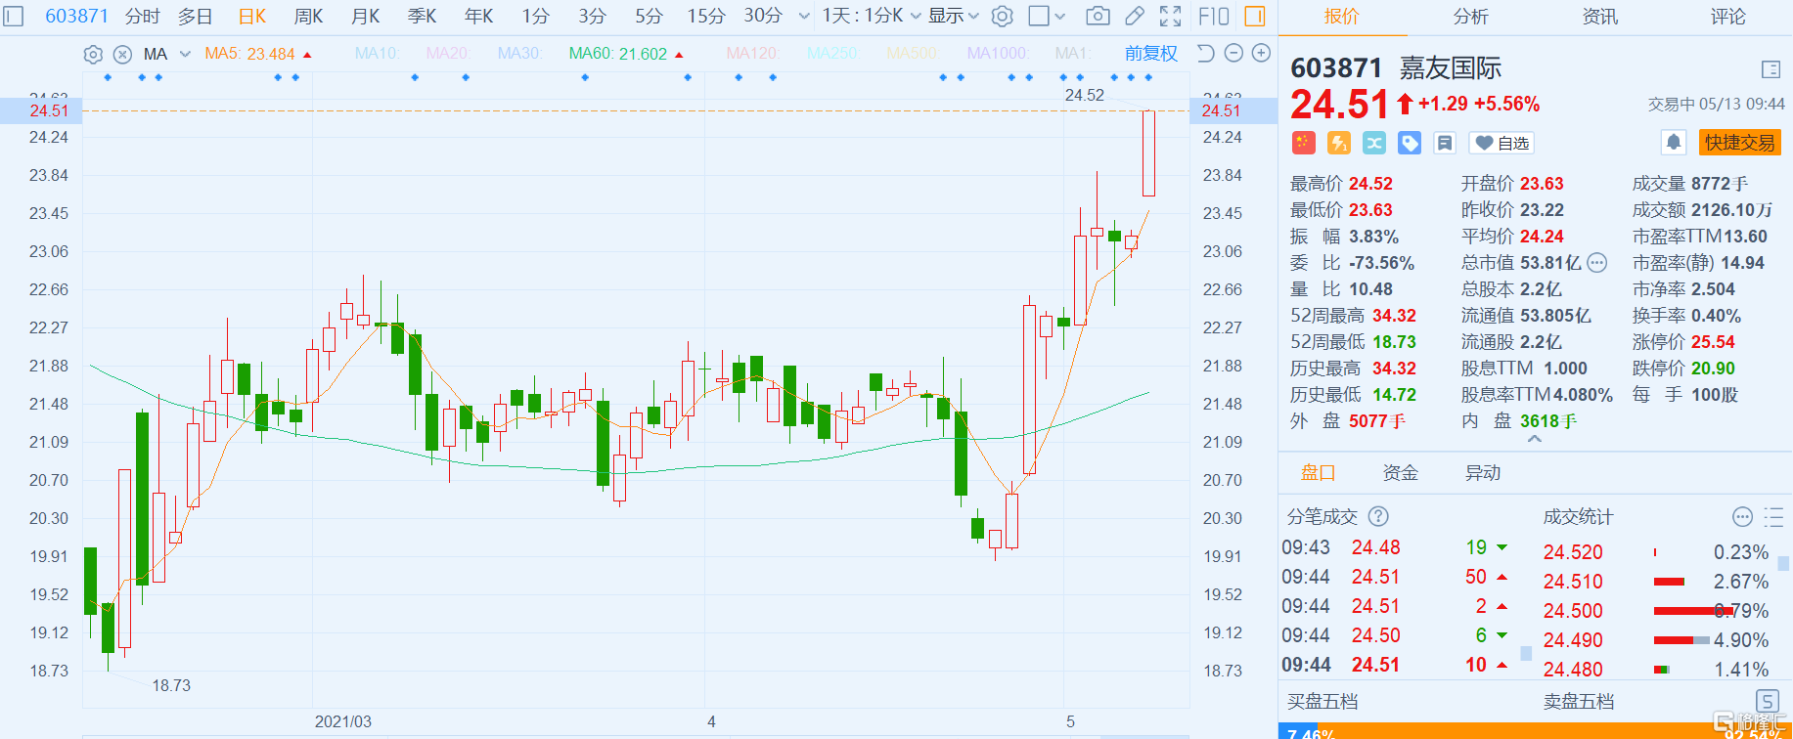Select the drawing pencil tool

coord(1135,16)
